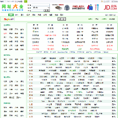The width and height of the screenshot is (118, 118).
Task: Open the 去哪儿网 link
Action: coord(109,42)
